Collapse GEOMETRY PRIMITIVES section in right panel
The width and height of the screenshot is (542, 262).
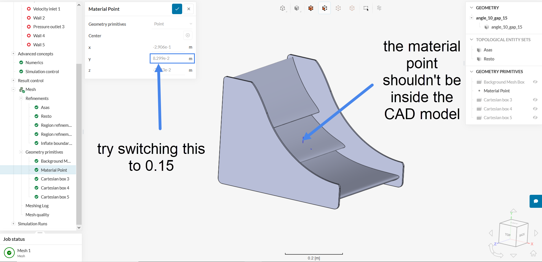[471, 71]
